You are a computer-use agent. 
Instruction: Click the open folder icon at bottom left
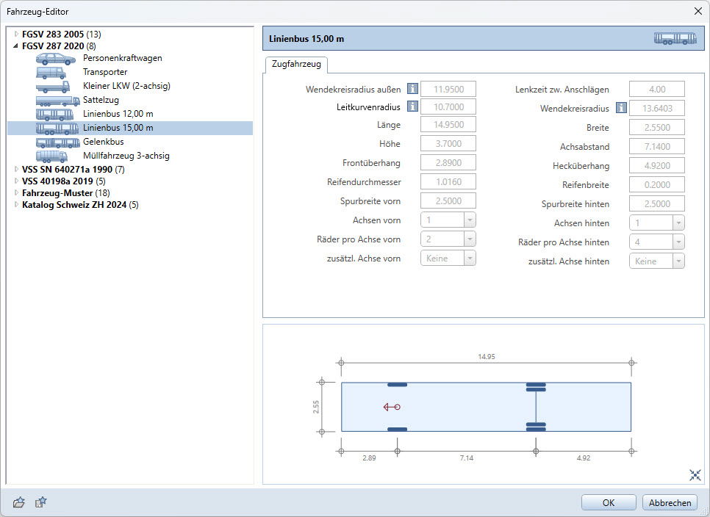(x=19, y=502)
